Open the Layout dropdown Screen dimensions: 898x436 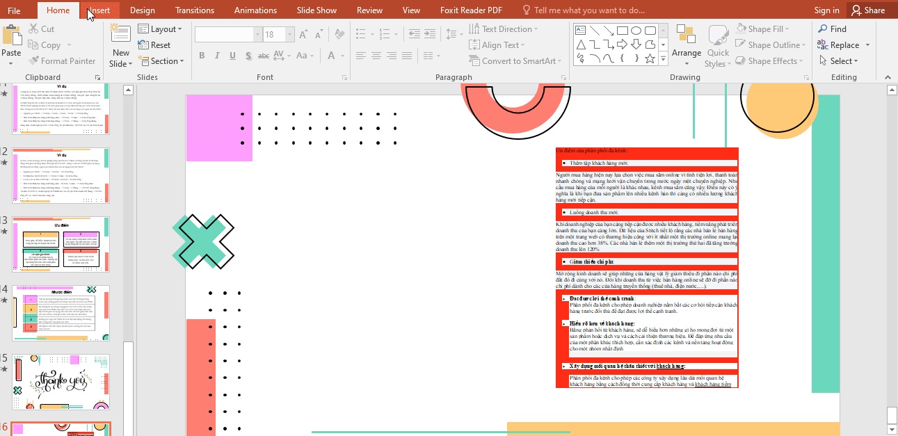pos(161,29)
